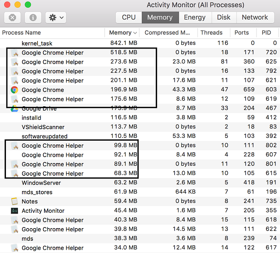
Task: Click icon of Chrome Helper using 99.8 MB
Action: tap(14, 146)
